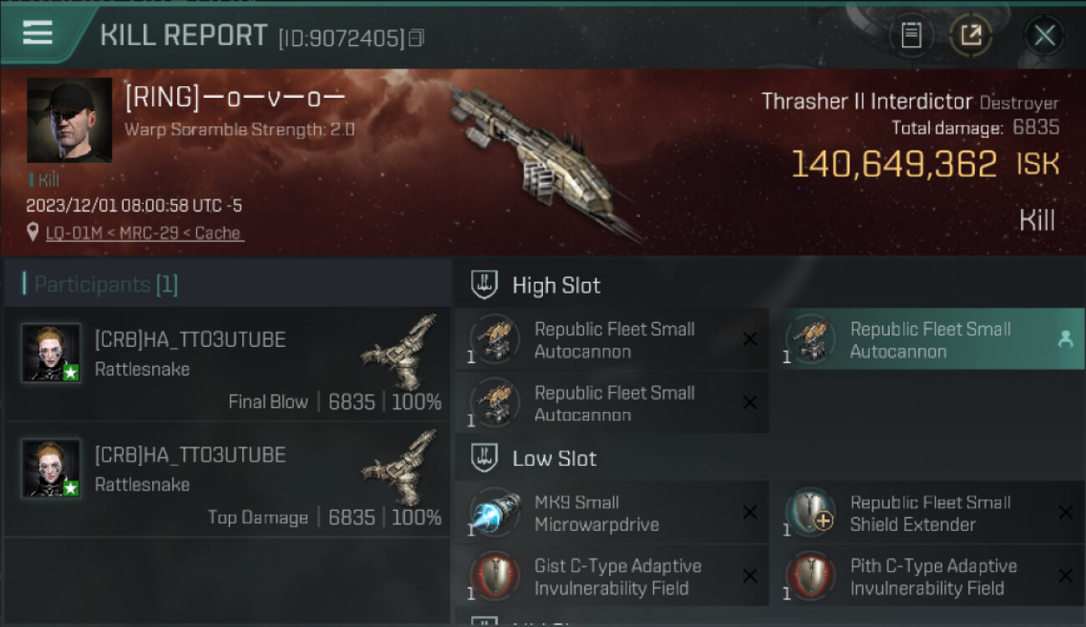
Task: Copy the kill report ID
Action: point(416,38)
